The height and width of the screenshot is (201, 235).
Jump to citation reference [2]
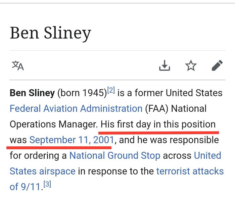pyautogui.click(x=111, y=90)
